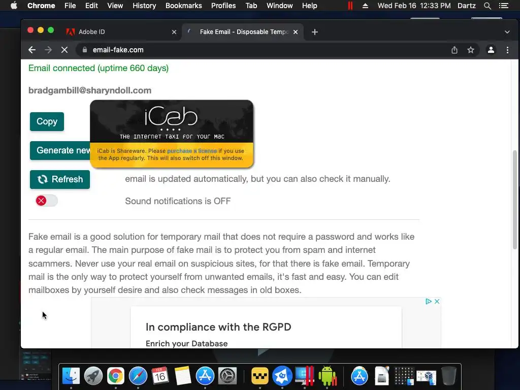The width and height of the screenshot is (520, 390).
Task: Click the Generate new button
Action: 60,150
